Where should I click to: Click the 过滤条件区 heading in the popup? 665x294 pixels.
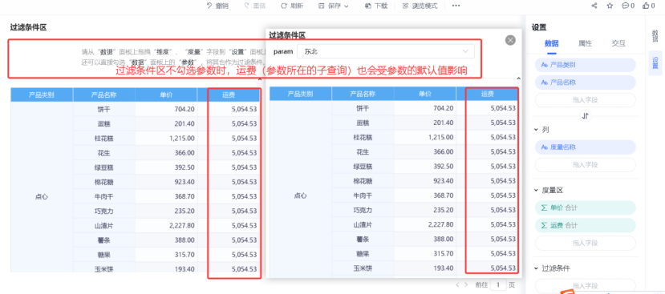click(x=287, y=35)
